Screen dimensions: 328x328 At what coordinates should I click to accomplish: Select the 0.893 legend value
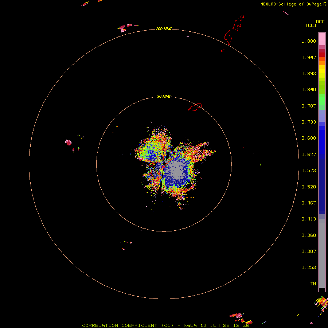tap(309, 73)
